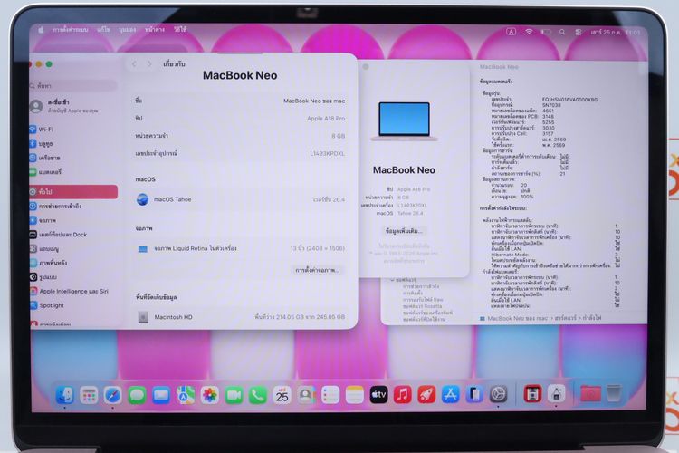Open the Phone app in the Dock
Viewport: 679px width, 453px height.
(258, 395)
